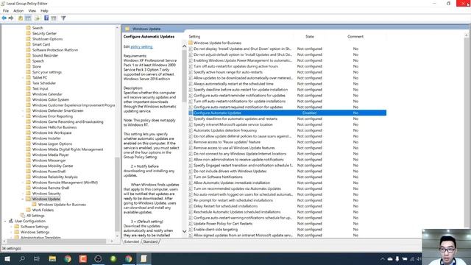
Task: Click the blue Help toolbar icon
Action: (46, 18)
